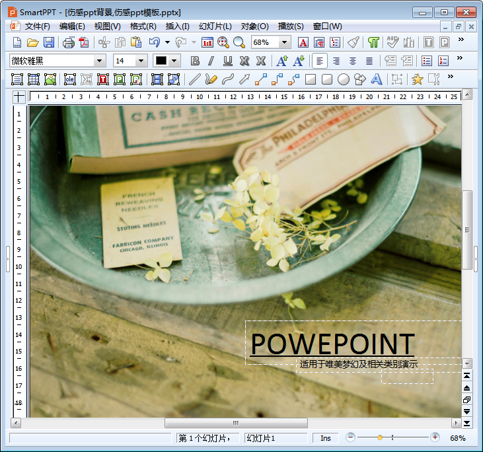Open the 编辑(E) menu
483x452 pixels.
pyautogui.click(x=72, y=26)
